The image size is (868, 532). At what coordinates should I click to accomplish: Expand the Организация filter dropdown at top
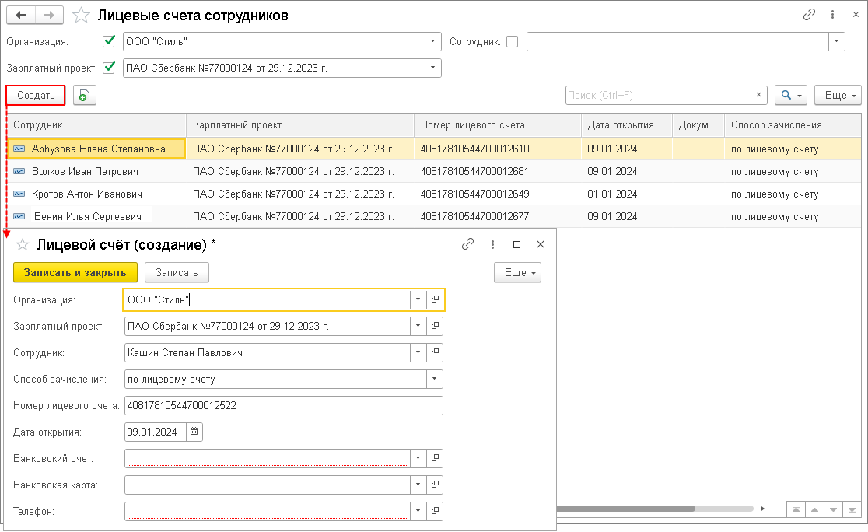pos(433,41)
